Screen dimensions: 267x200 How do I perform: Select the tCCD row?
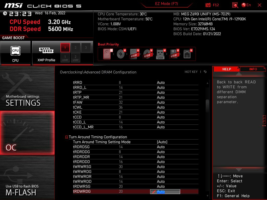[136, 117]
